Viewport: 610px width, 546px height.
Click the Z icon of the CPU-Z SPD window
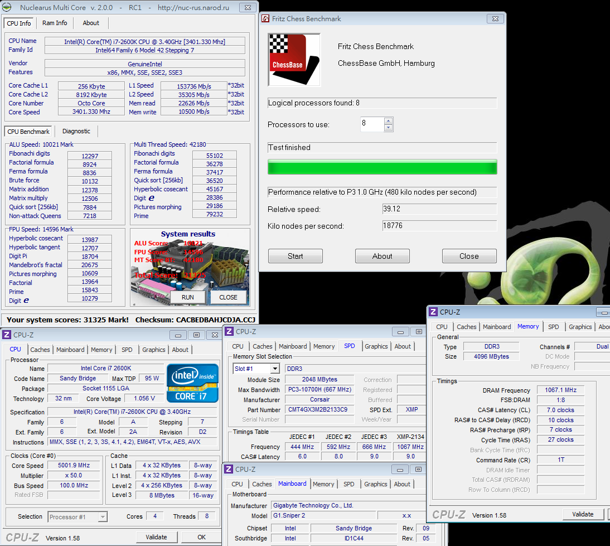(229, 331)
